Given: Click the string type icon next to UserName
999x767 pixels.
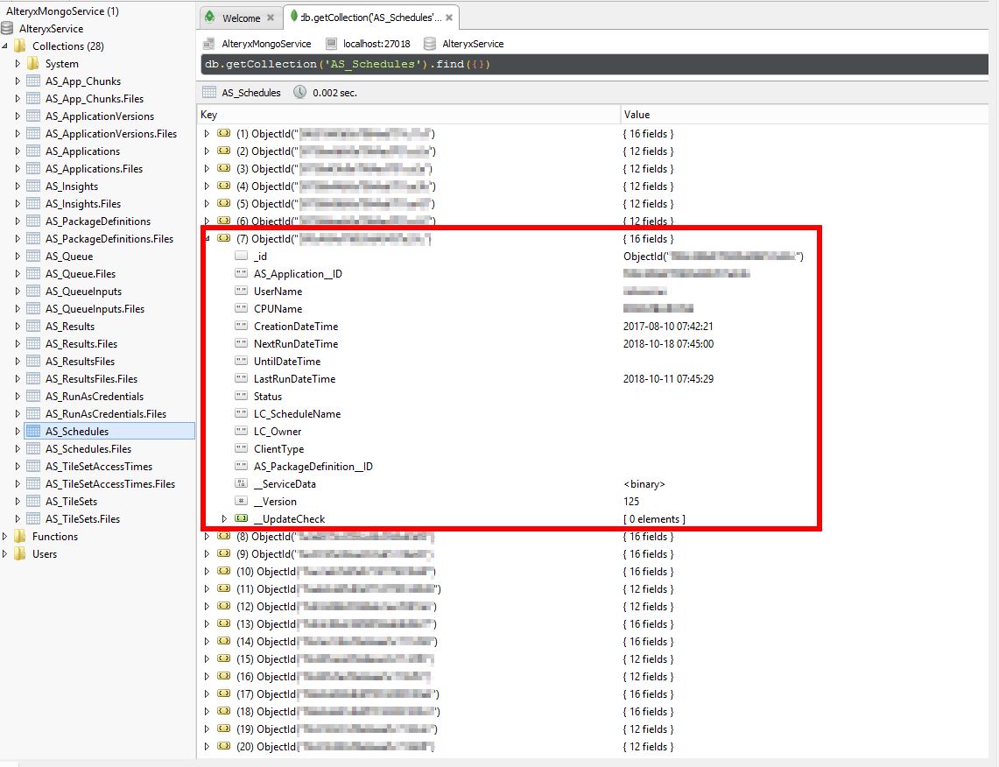Looking at the screenshot, I should [241, 291].
